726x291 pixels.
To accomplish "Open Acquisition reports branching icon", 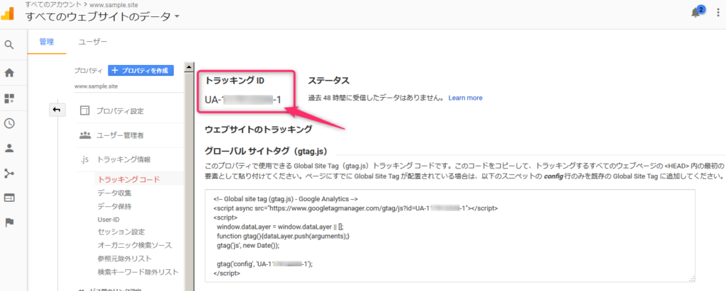I will point(9,173).
